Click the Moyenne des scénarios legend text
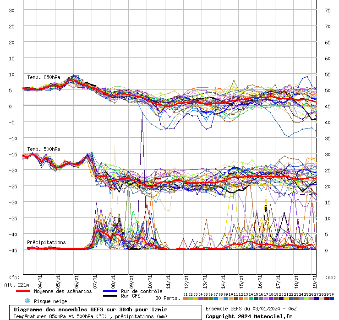Image resolution: width=339 pixels, height=320 pixels. pyautogui.click(x=63, y=291)
